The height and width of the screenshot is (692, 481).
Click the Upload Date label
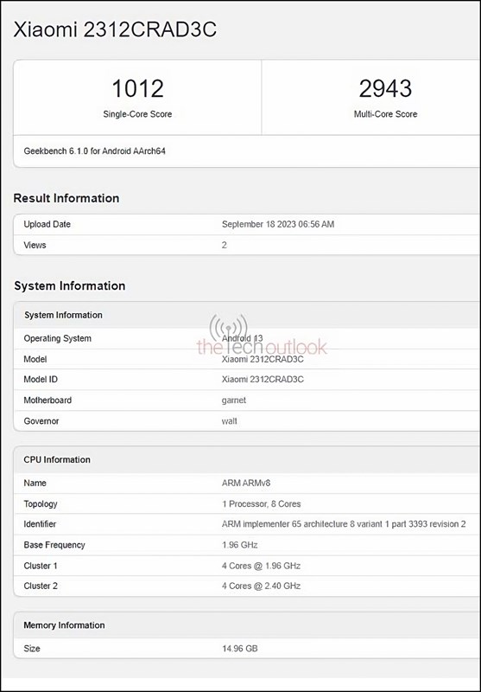click(47, 224)
